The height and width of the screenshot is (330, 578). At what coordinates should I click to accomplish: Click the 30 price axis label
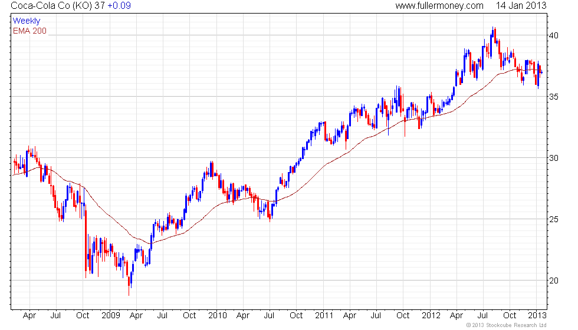[553, 158]
